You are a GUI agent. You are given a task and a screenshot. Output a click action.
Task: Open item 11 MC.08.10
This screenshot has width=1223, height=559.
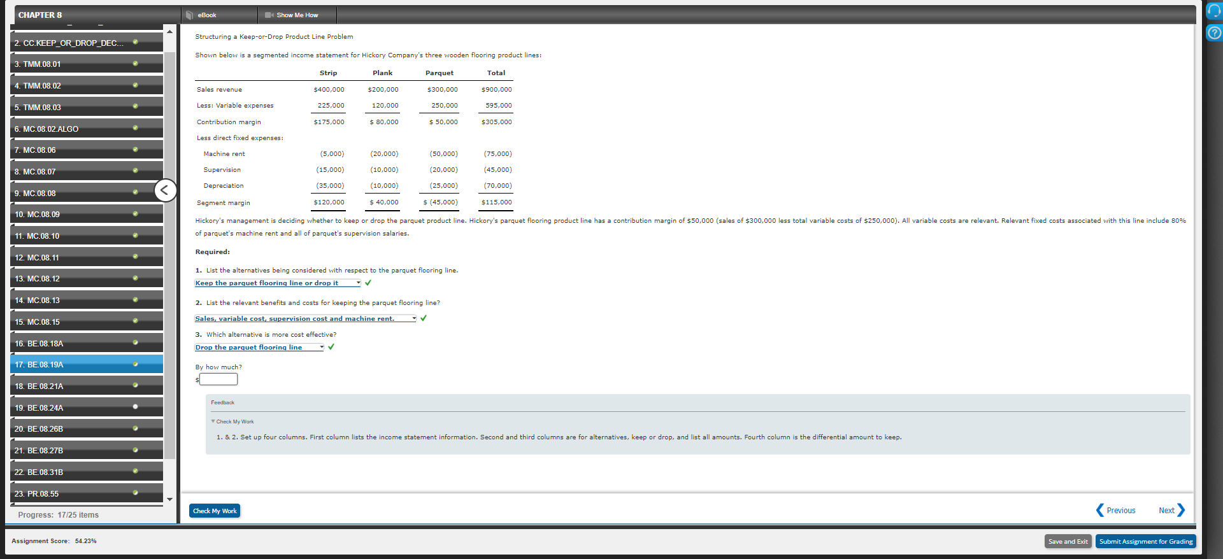(87, 236)
